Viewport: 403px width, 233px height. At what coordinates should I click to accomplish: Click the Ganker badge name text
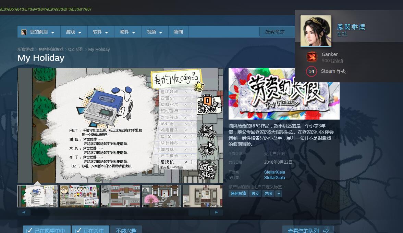coord(330,54)
